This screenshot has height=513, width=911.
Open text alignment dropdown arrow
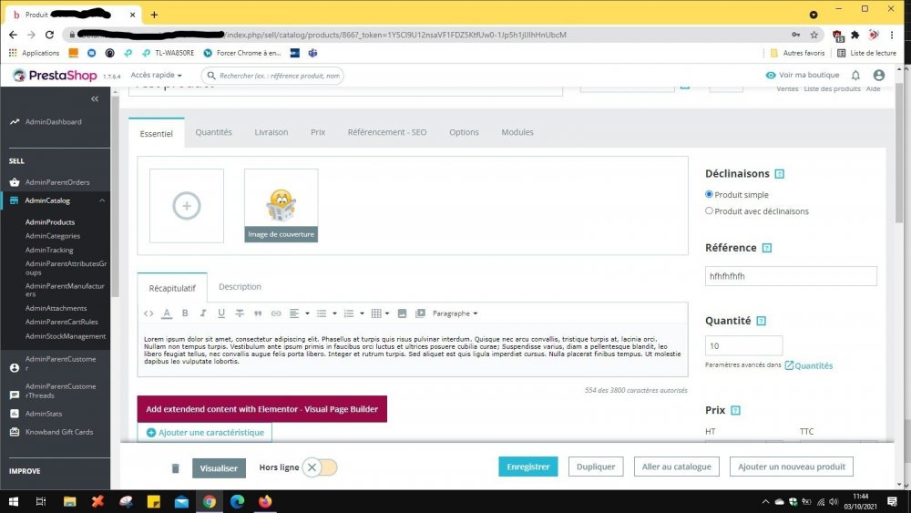(307, 313)
